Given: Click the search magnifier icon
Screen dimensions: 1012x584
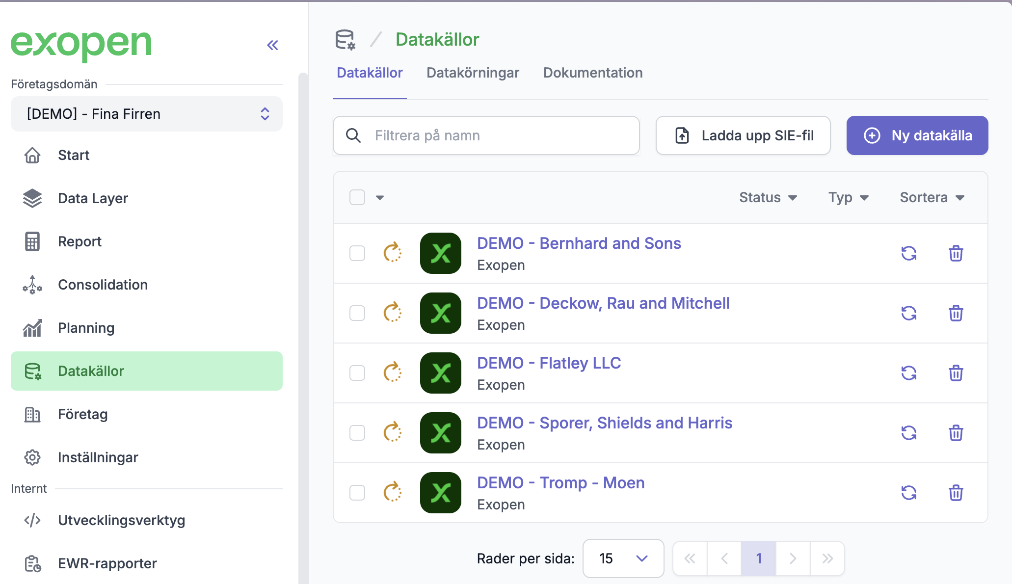Looking at the screenshot, I should pyautogui.click(x=353, y=135).
